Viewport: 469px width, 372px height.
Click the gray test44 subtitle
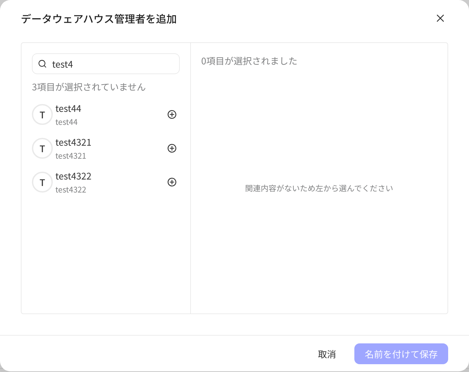[x=66, y=122]
